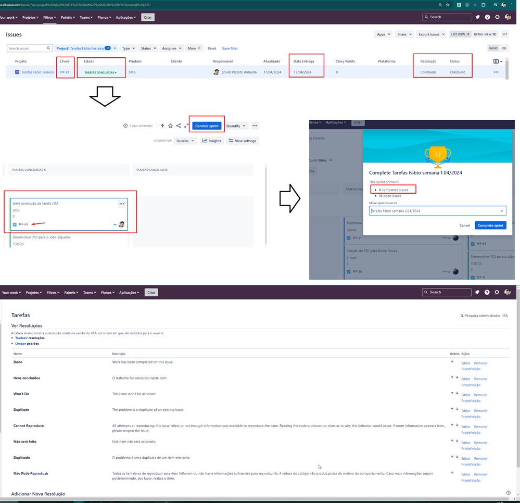
Task: Click the assignee avatar on the TFF-23 card
Action: 122,224
